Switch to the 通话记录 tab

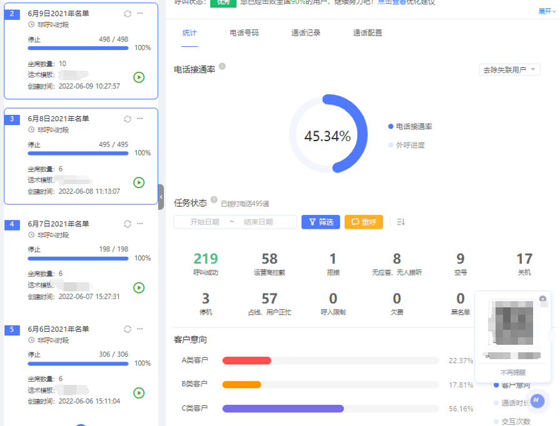tap(306, 33)
